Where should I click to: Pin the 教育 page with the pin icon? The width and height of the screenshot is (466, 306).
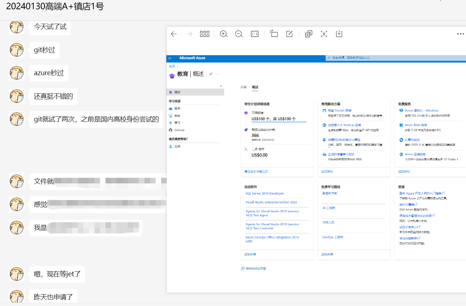[x=211, y=74]
